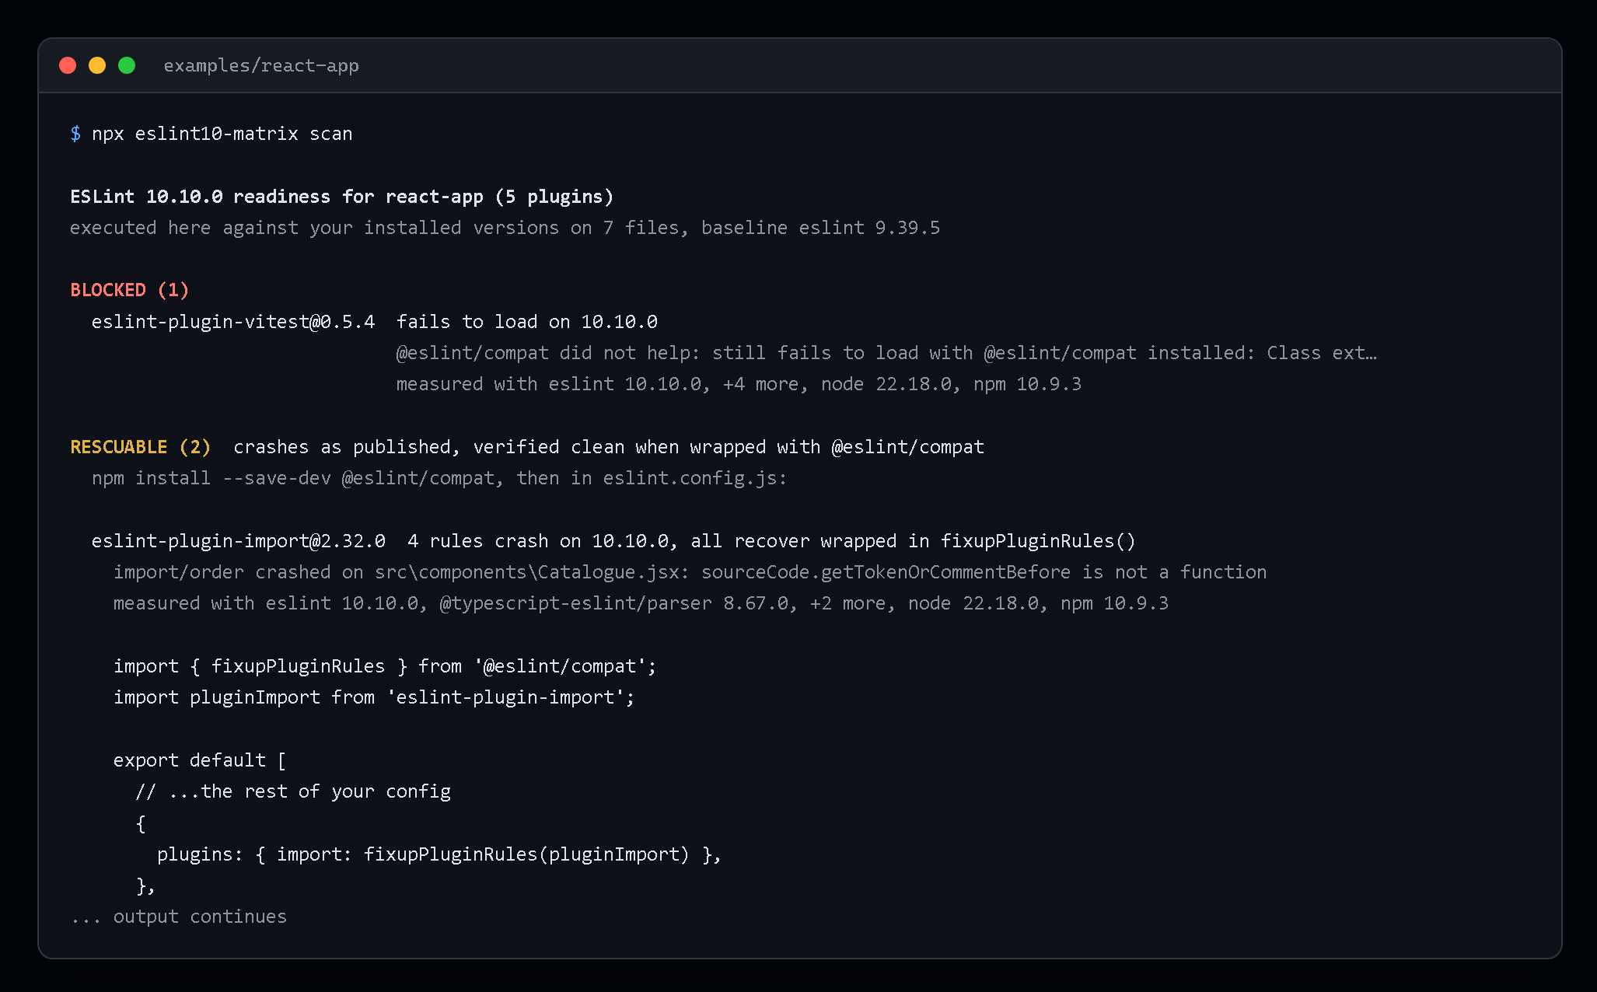Click '4 rules crash on 10.10.0' message
This screenshot has width=1597, height=992.
click(771, 541)
